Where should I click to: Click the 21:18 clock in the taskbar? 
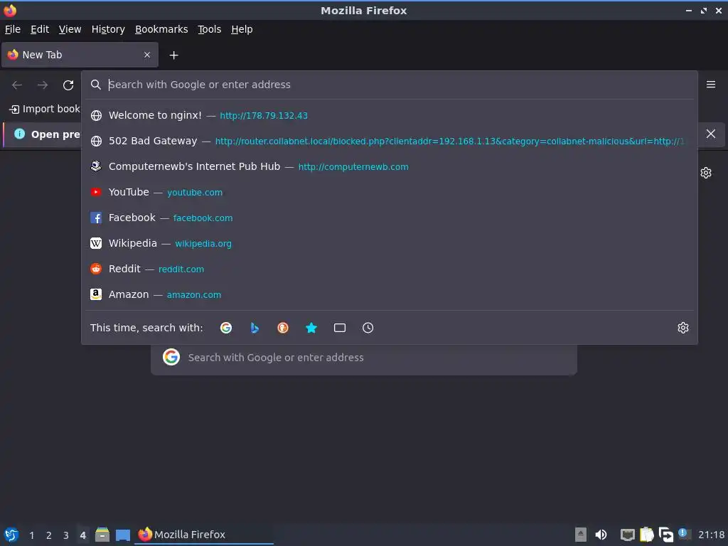point(711,535)
